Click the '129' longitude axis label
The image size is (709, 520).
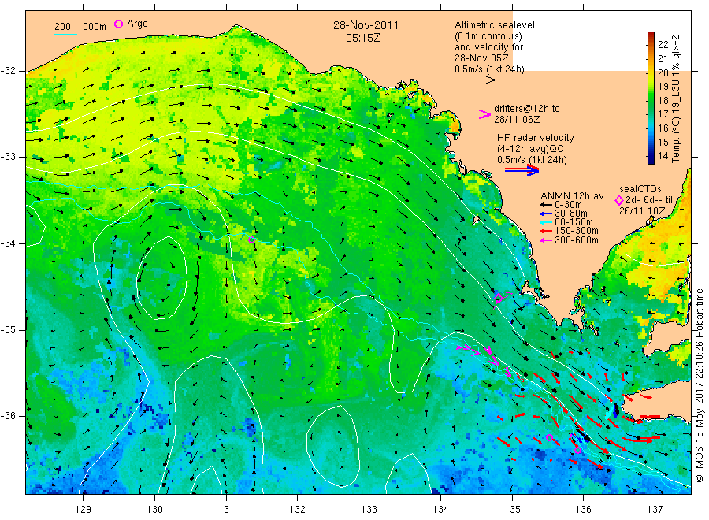84,510
